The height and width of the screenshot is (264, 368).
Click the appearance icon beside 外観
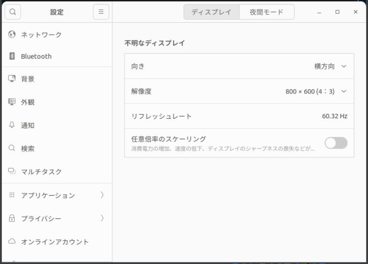(x=12, y=102)
